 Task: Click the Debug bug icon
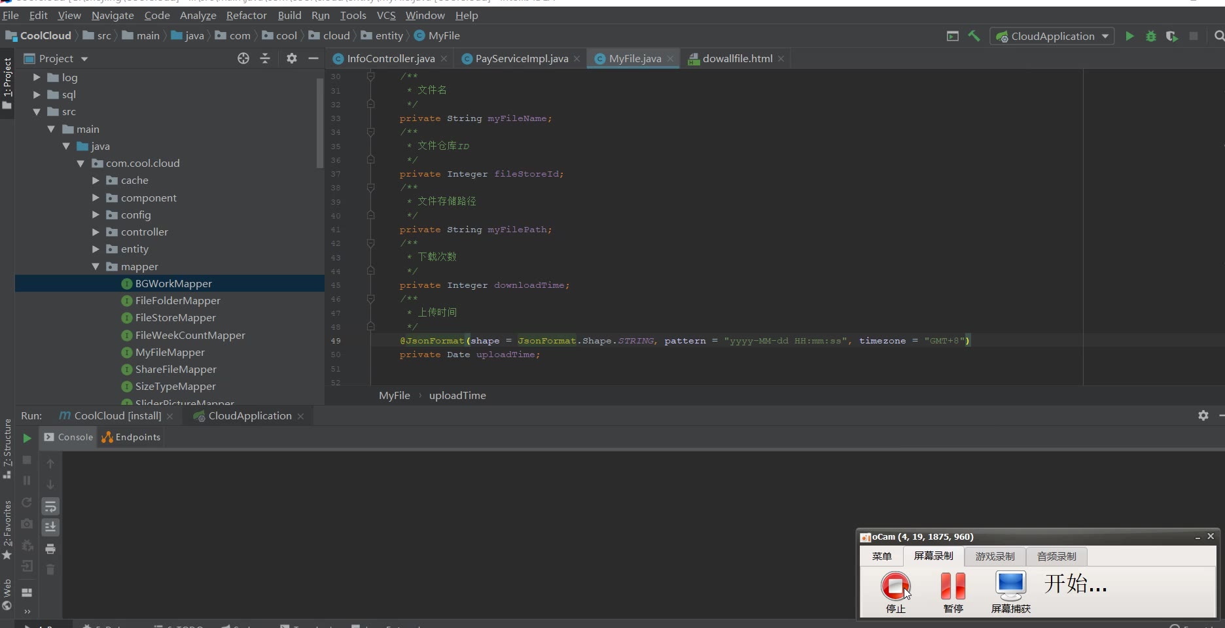1151,37
